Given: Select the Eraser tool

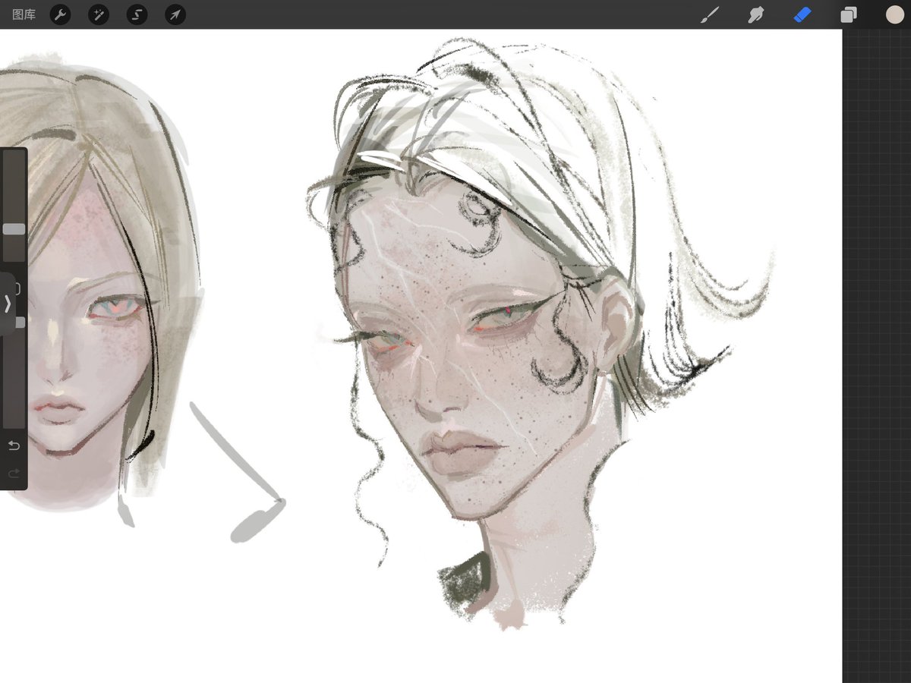Looking at the screenshot, I should point(802,14).
